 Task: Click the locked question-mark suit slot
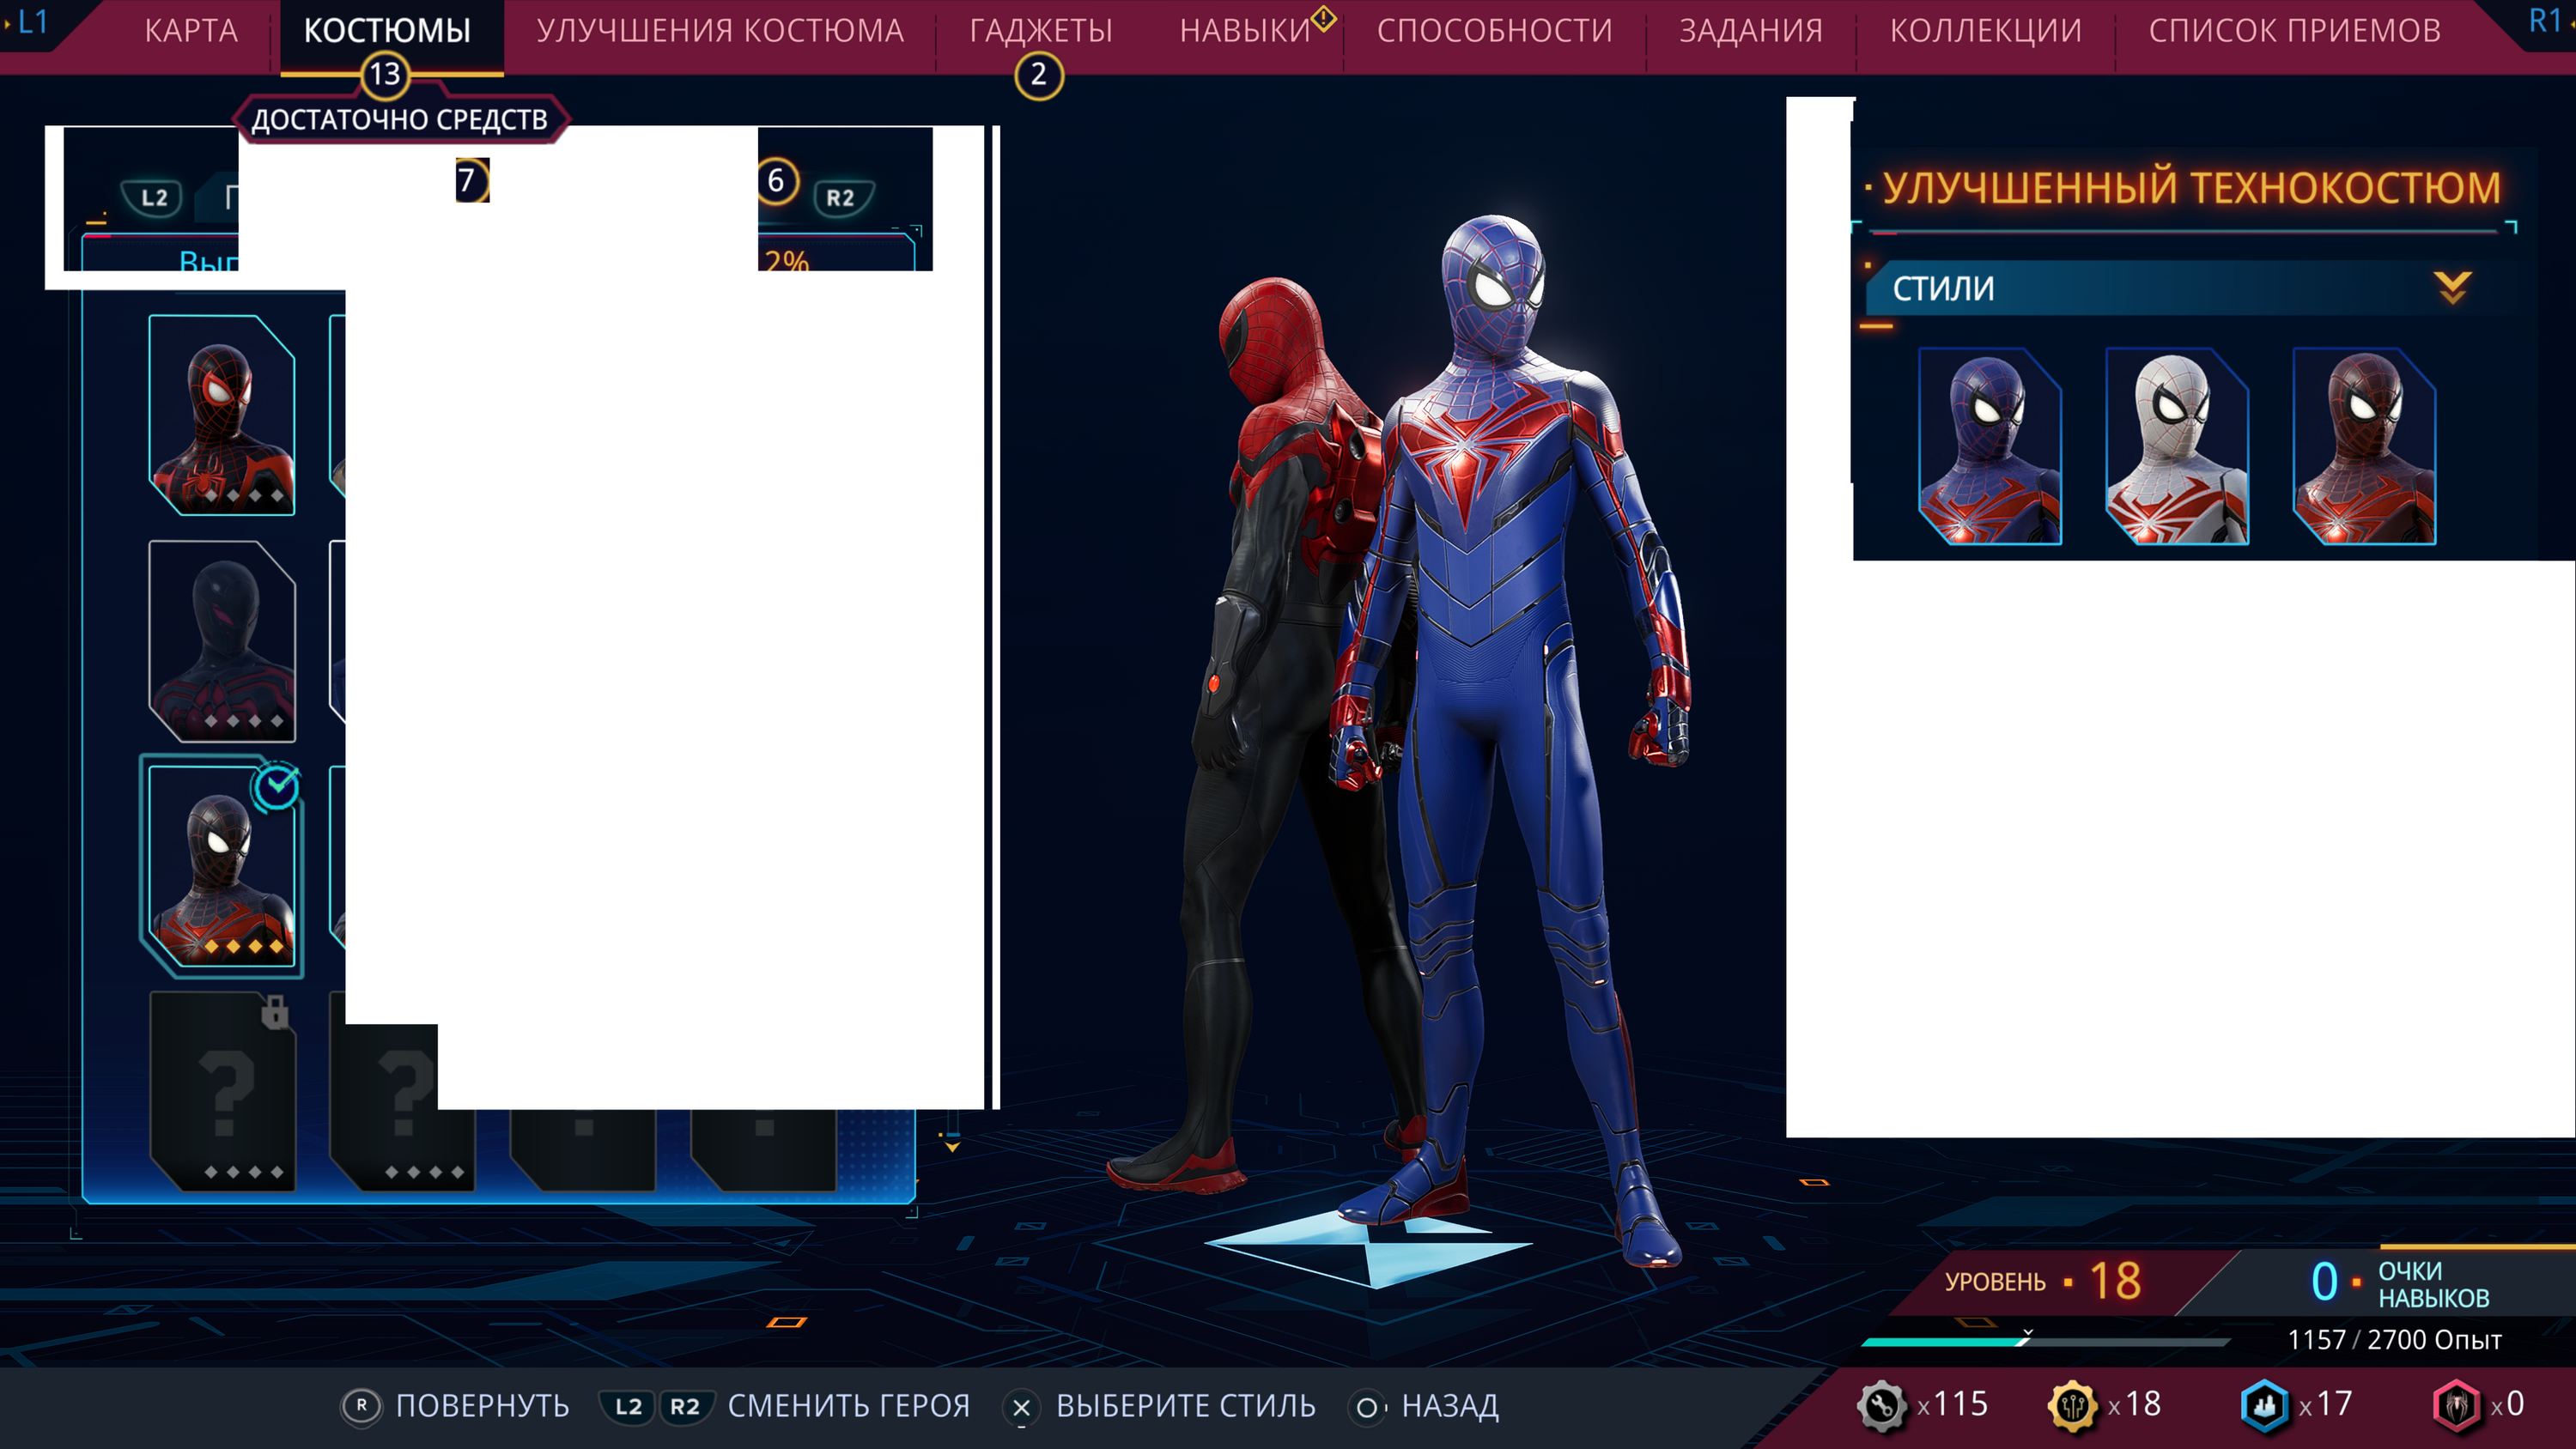[222, 1090]
